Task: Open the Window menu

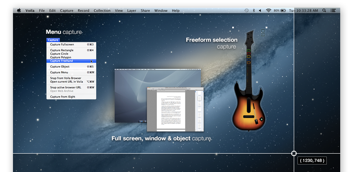Action: [x=161, y=10]
